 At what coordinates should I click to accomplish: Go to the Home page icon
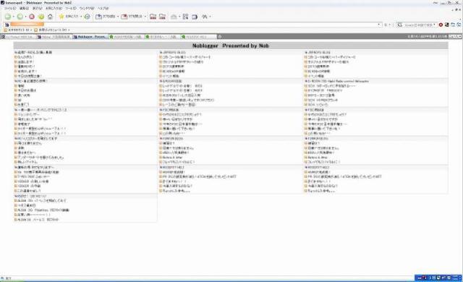(50, 17)
